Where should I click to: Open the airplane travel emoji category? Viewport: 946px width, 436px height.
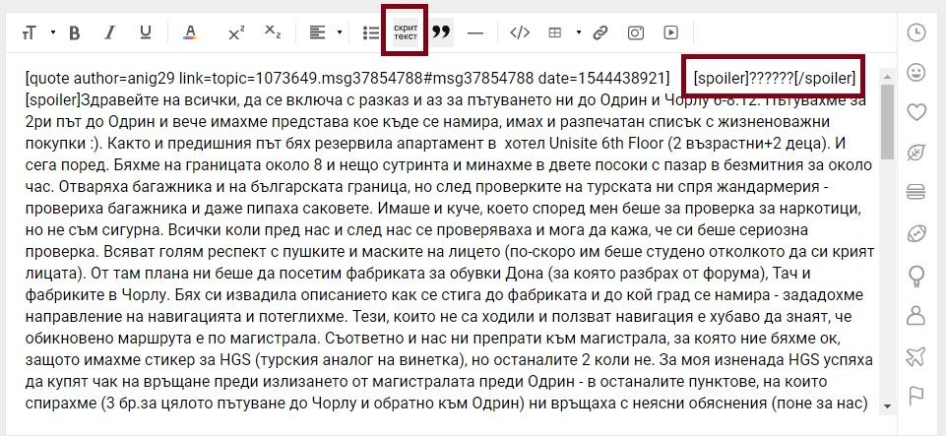pyautogui.click(x=916, y=356)
